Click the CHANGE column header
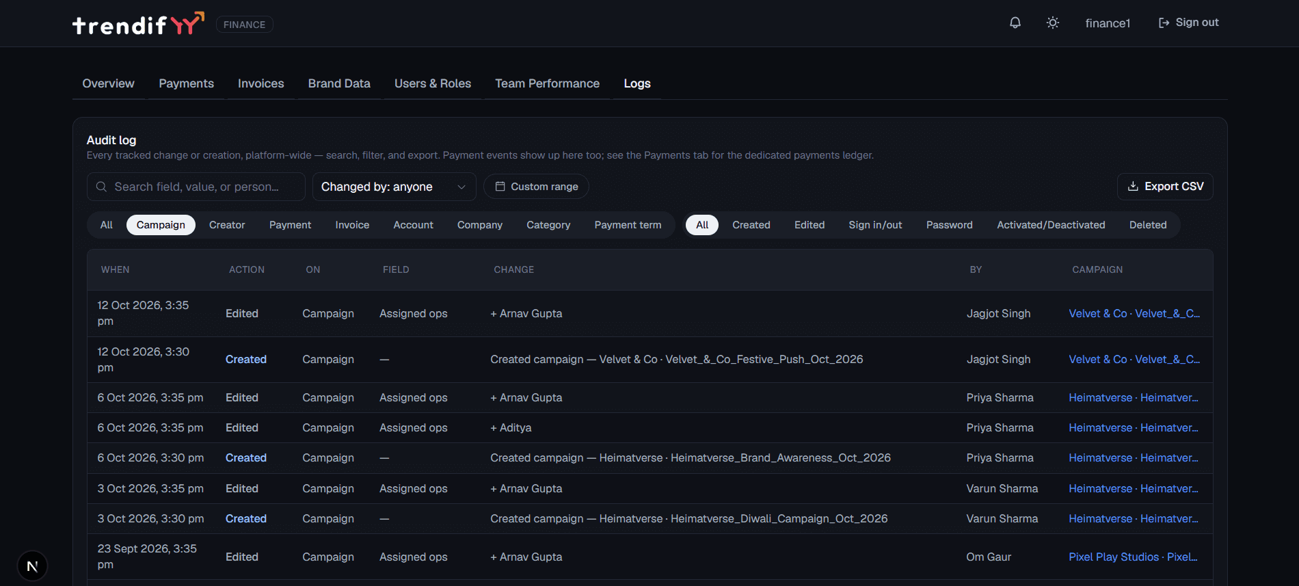 [514, 269]
